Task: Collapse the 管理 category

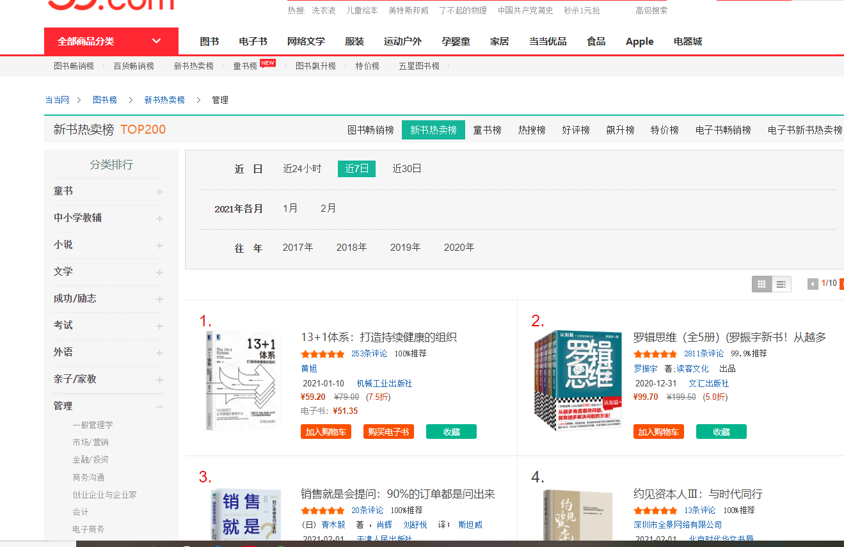Action: pyautogui.click(x=159, y=407)
